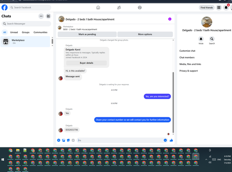Start a new message with compose icon
The height and width of the screenshot is (172, 232).
click(x=48, y=16)
